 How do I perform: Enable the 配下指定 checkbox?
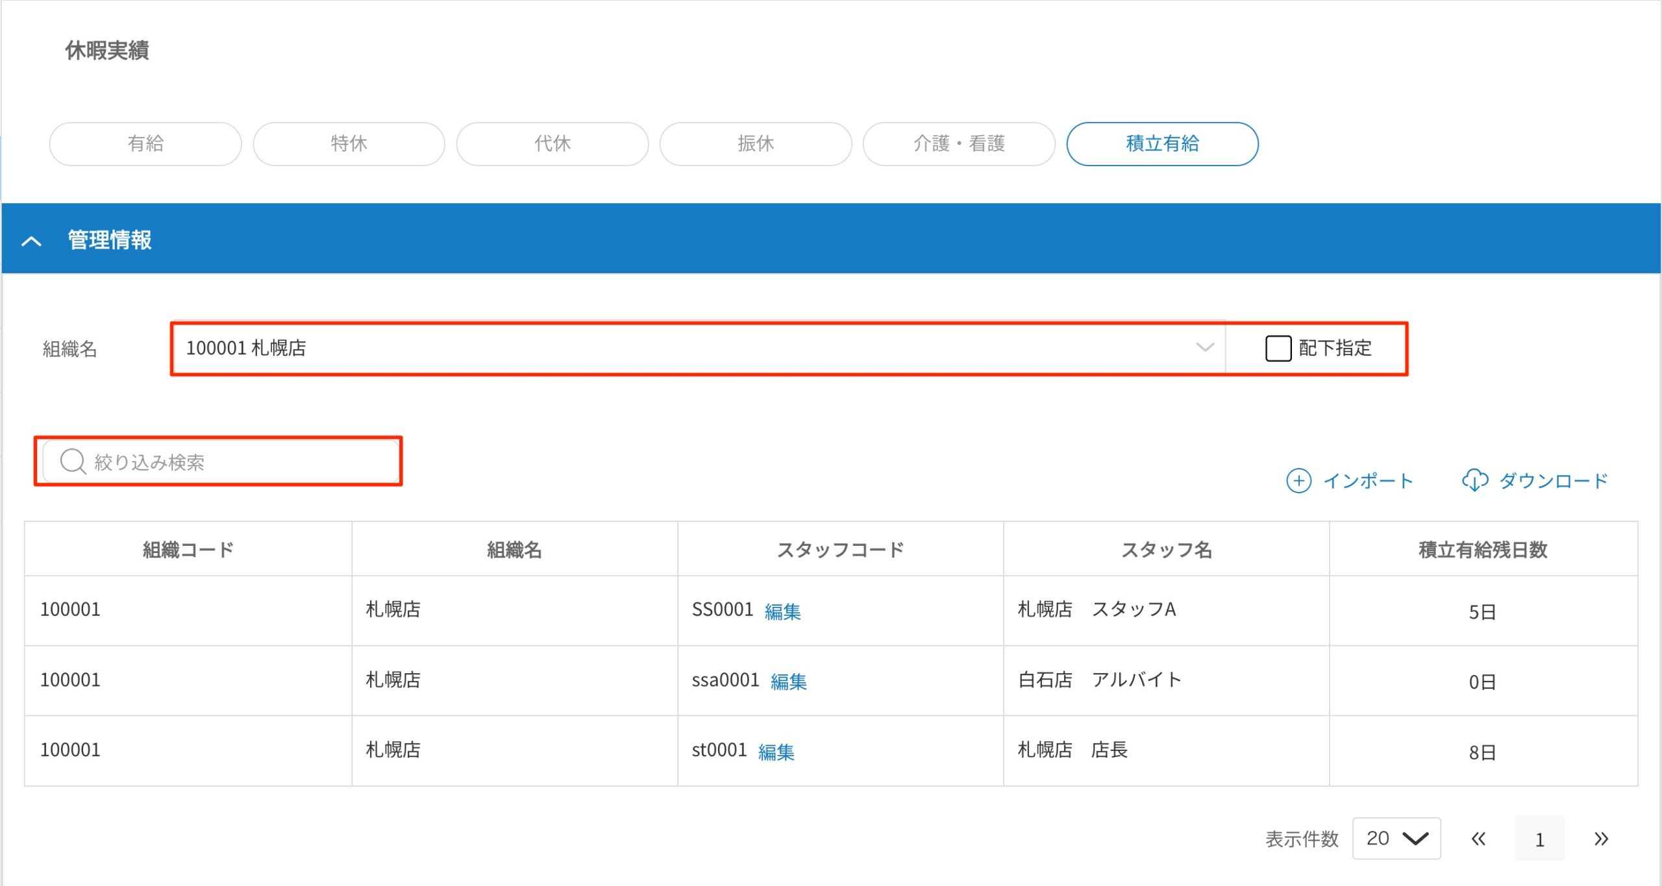pyautogui.click(x=1278, y=349)
